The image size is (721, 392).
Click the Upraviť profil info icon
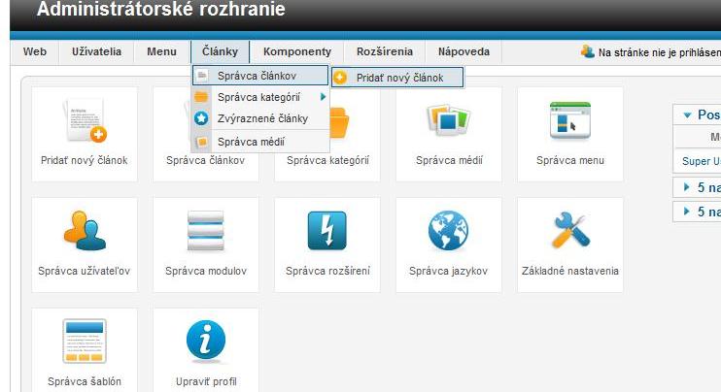[x=205, y=351]
